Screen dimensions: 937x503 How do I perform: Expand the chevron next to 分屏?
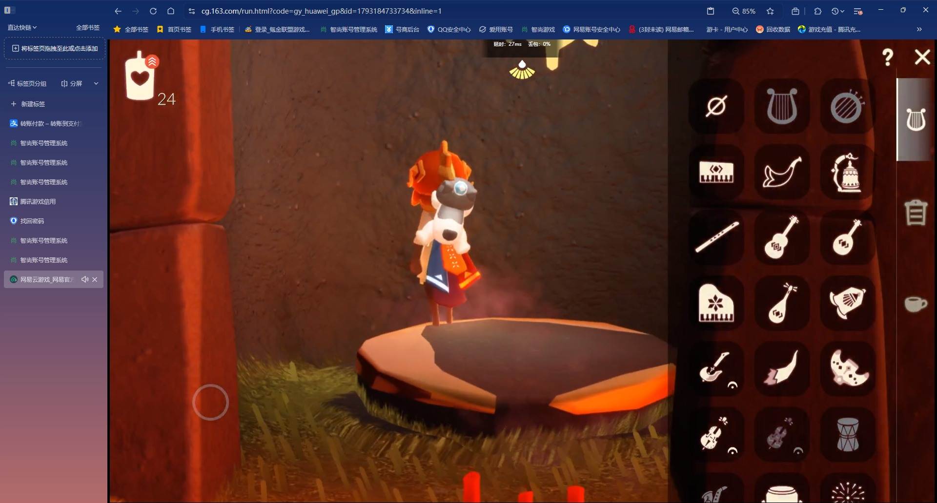point(96,83)
